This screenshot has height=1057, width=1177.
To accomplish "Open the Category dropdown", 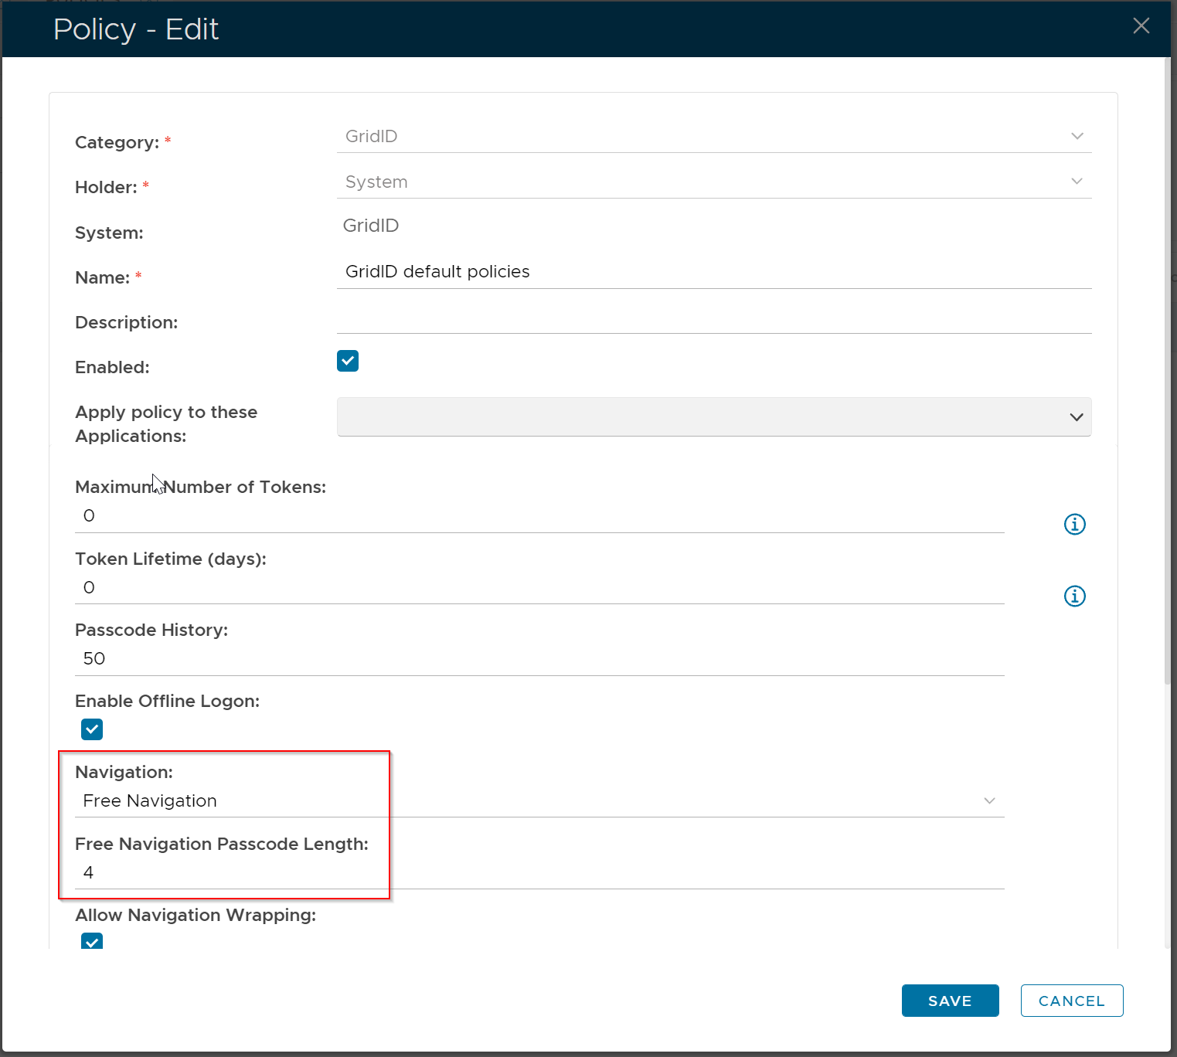I will click(x=713, y=137).
